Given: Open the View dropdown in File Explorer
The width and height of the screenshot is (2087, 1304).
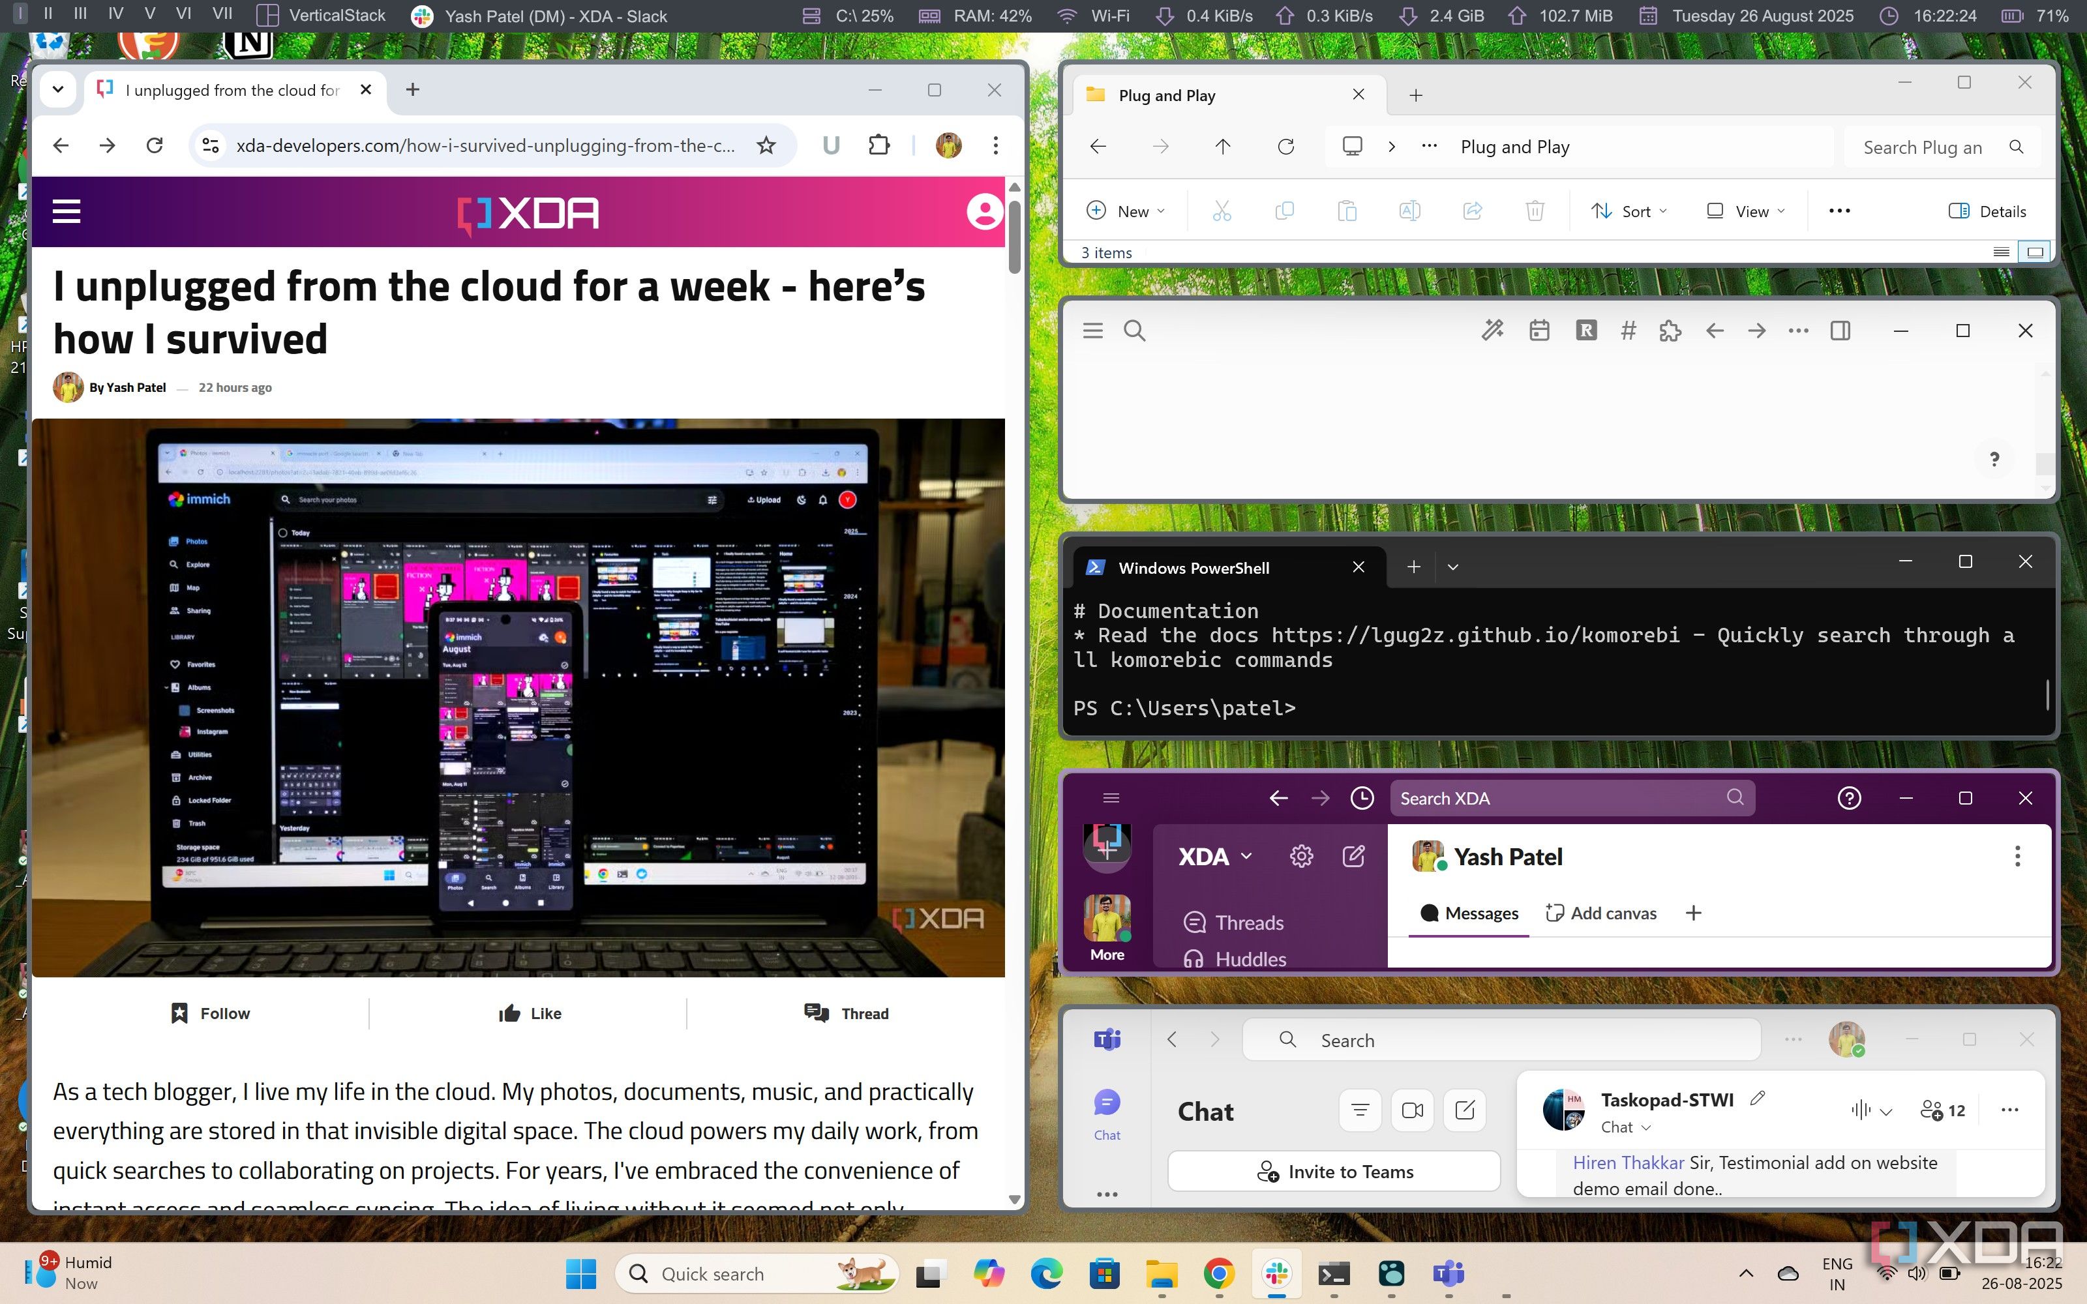Looking at the screenshot, I should (x=1745, y=211).
